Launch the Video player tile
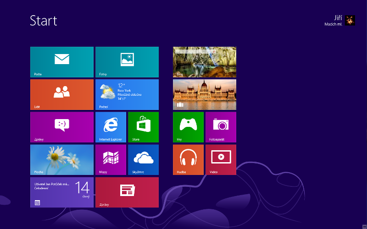The height and width of the screenshot is (229, 367). [221, 159]
